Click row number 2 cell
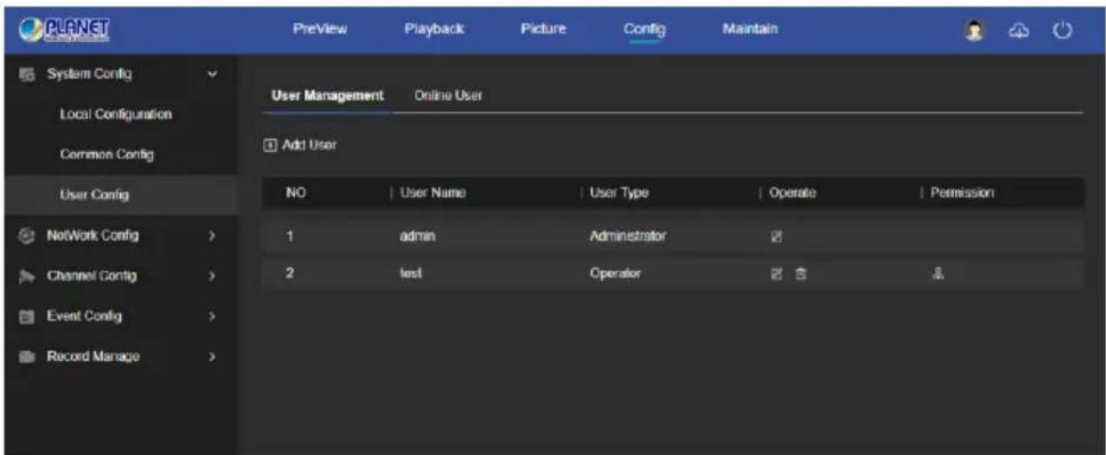 pyautogui.click(x=291, y=275)
